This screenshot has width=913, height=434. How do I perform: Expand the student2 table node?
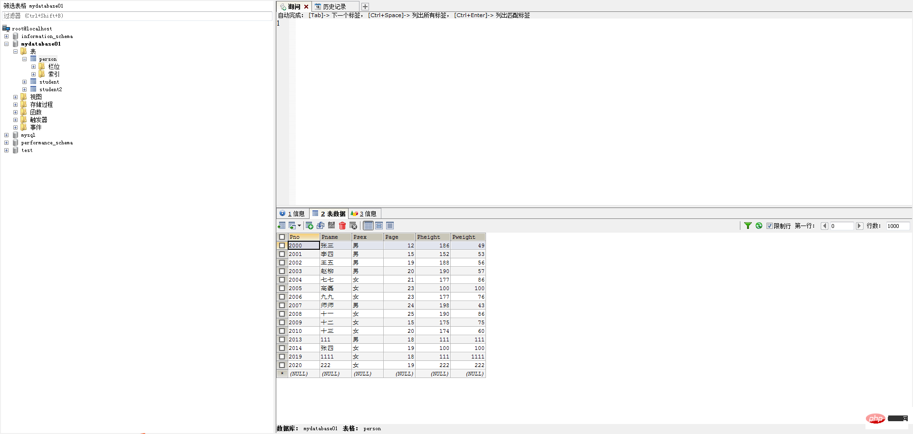24,89
